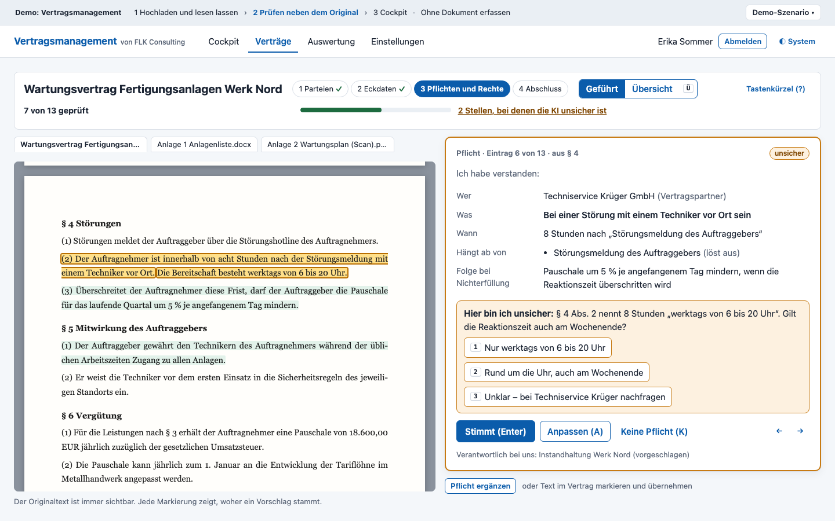Click the Wann value 8 Stunden nach Störungsmeldung

[x=652, y=234]
